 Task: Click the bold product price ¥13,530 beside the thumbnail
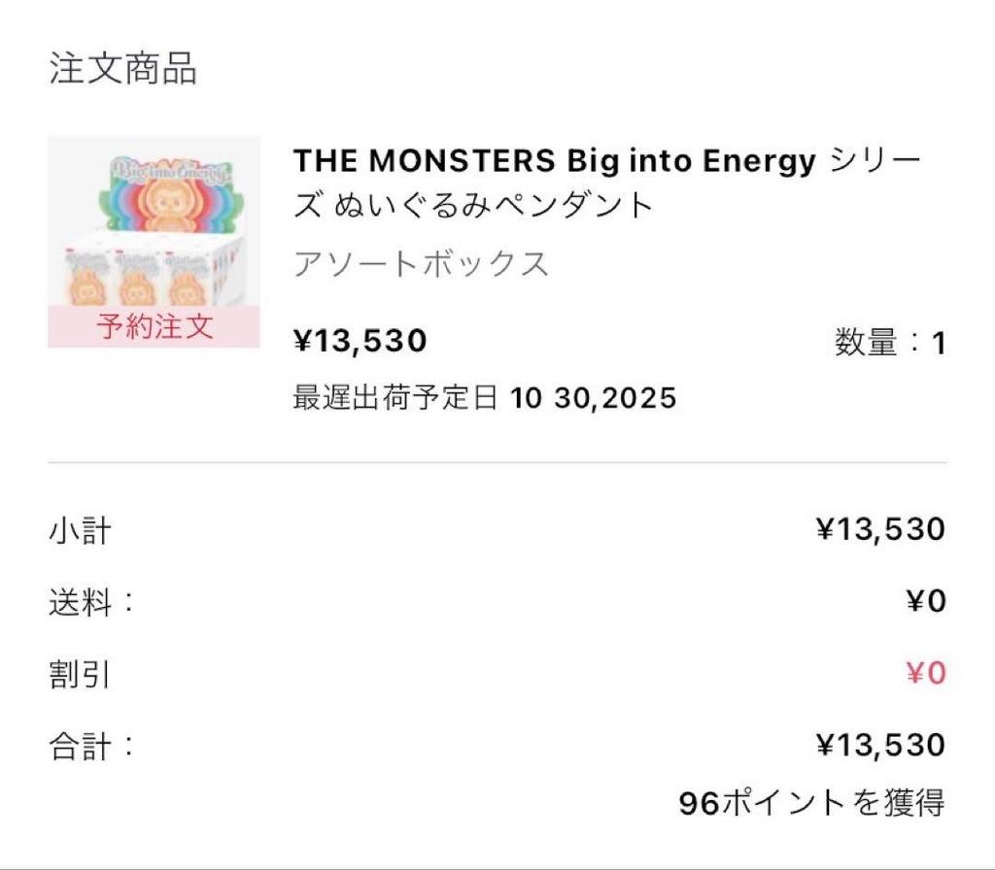tap(360, 341)
